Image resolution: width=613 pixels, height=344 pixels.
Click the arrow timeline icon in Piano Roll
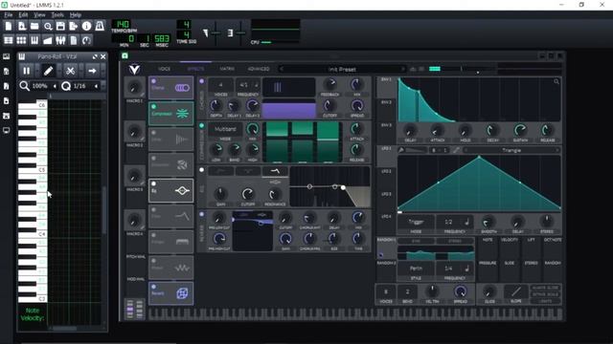[92, 71]
